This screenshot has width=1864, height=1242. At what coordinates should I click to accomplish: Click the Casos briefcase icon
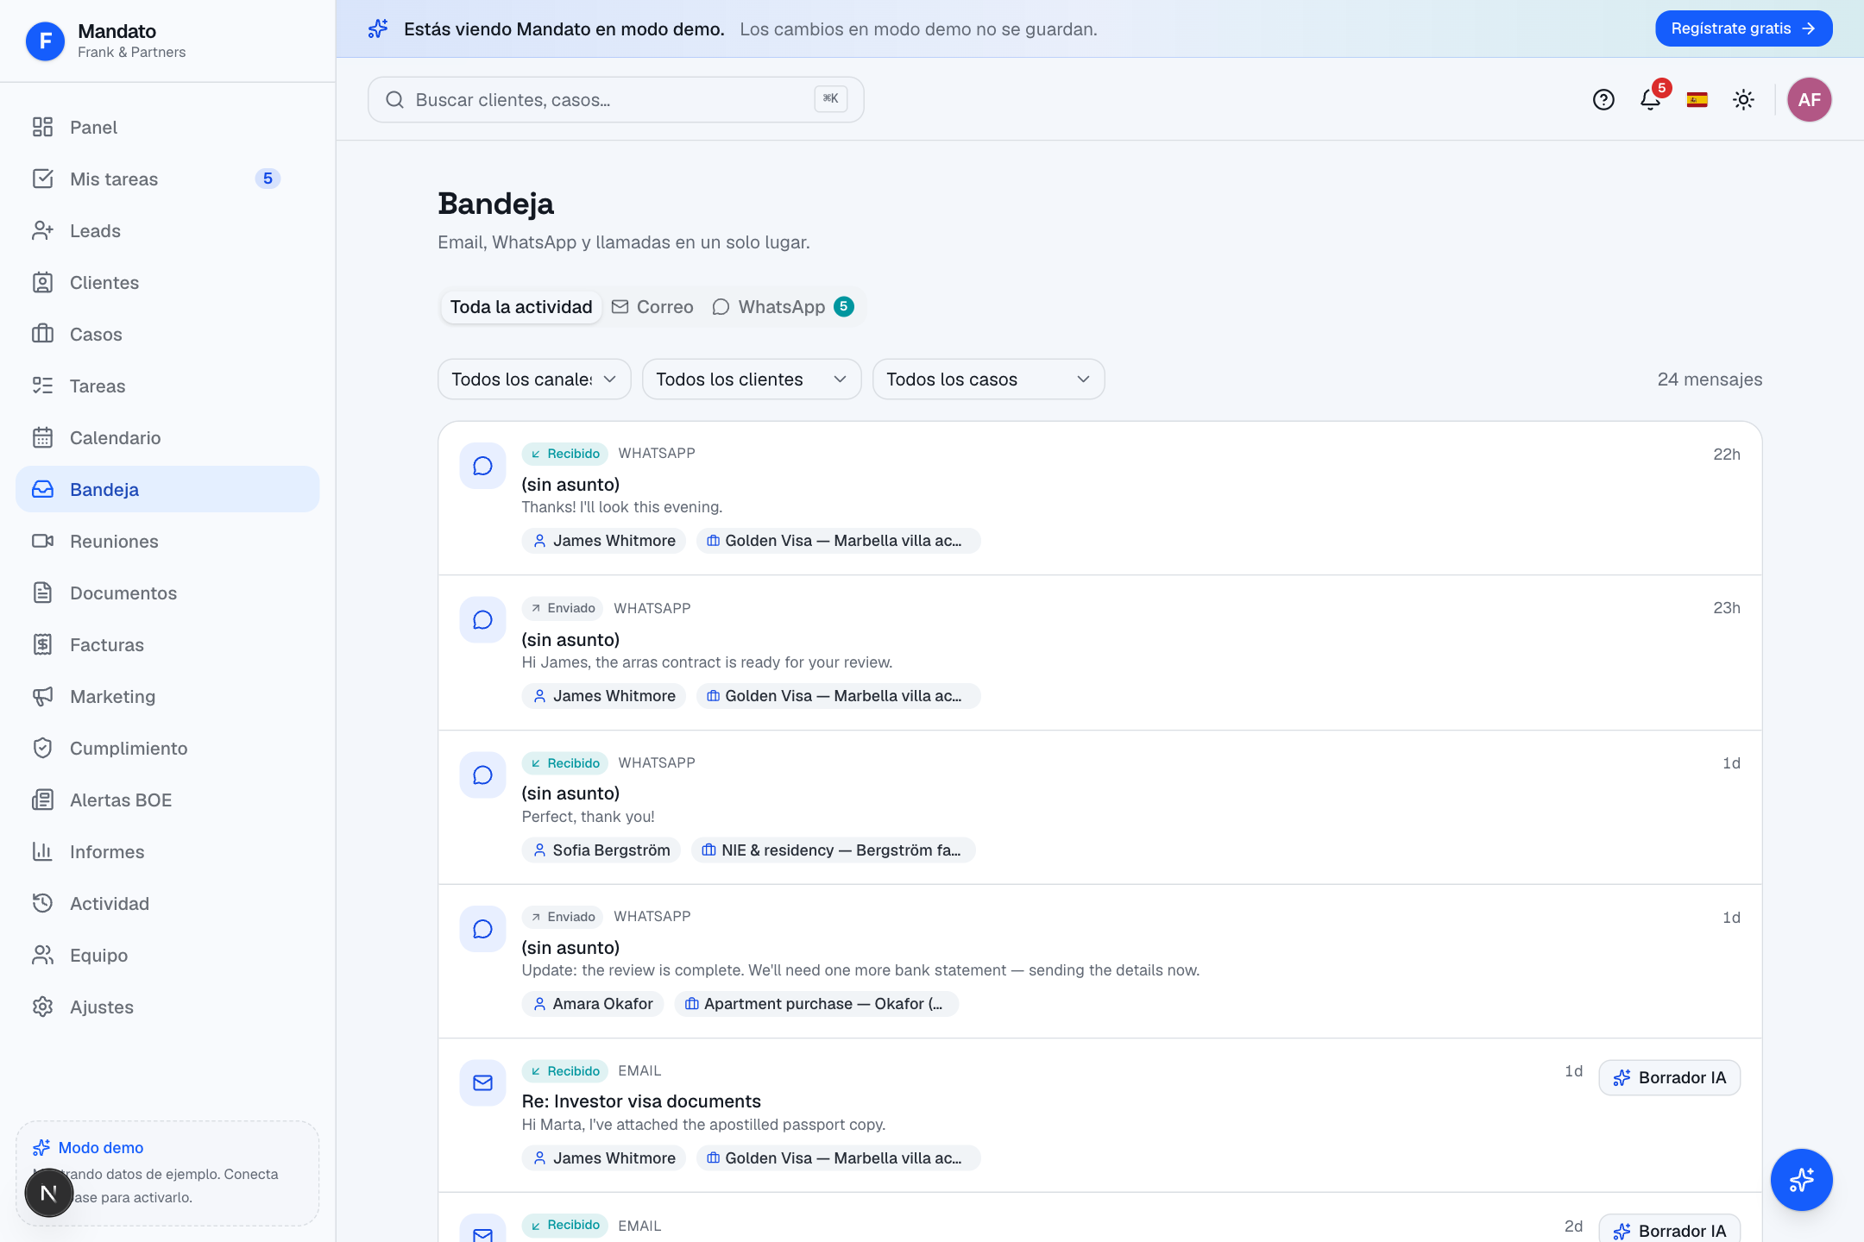[42, 335]
